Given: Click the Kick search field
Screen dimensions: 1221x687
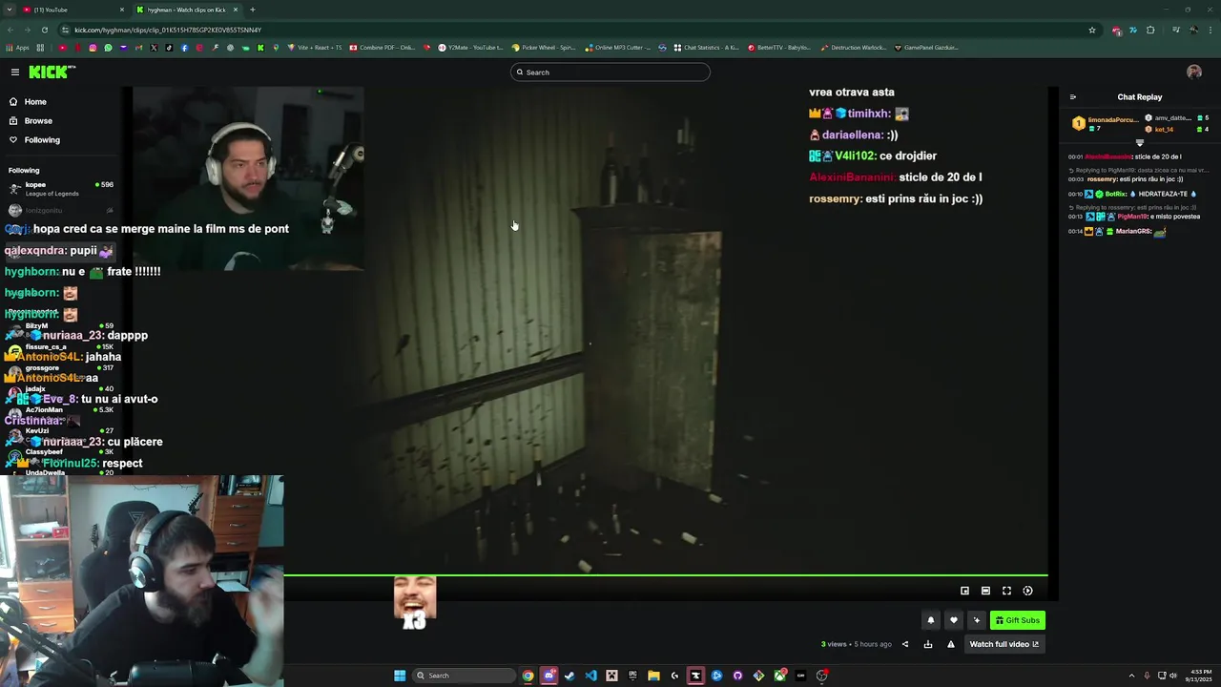Looking at the screenshot, I should point(610,72).
